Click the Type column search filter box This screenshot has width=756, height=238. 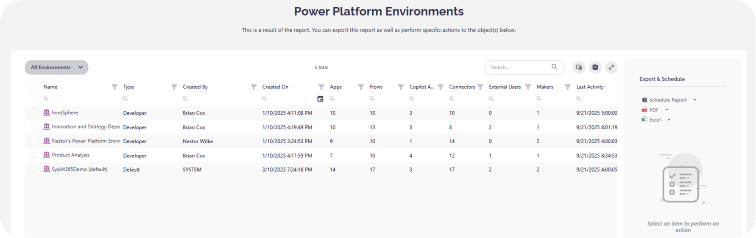click(x=150, y=98)
